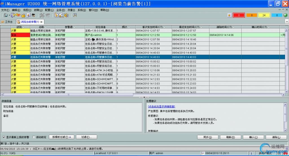Click the status bar icon left of 多用户模式
Image resolution: width=289 pixels, height=156 pixels.
coord(251,153)
